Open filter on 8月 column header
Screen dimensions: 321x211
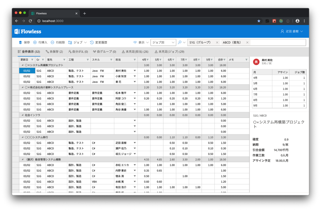click(199, 60)
